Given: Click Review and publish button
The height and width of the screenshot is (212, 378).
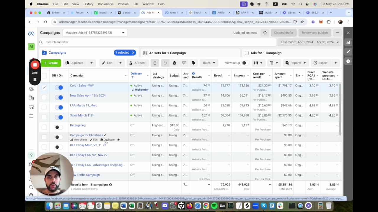Looking at the screenshot, I should tap(315, 33).
